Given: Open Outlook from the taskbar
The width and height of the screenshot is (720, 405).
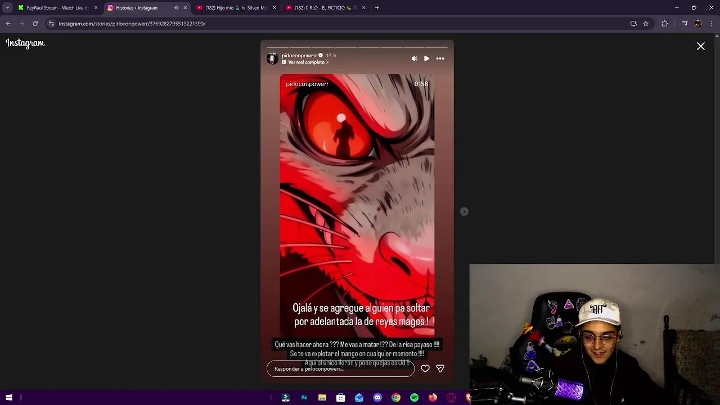Looking at the screenshot, I should tap(359, 398).
